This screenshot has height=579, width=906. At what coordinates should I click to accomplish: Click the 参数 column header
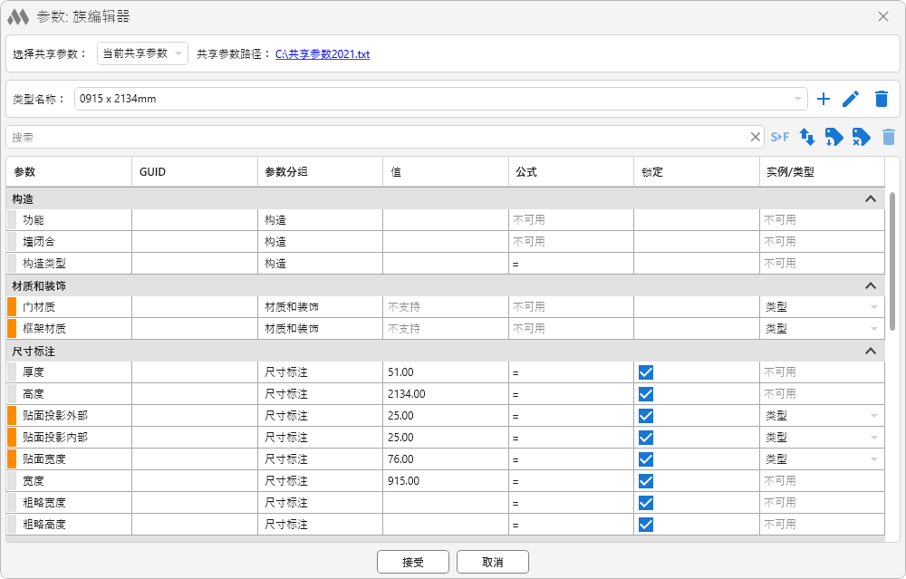(69, 171)
